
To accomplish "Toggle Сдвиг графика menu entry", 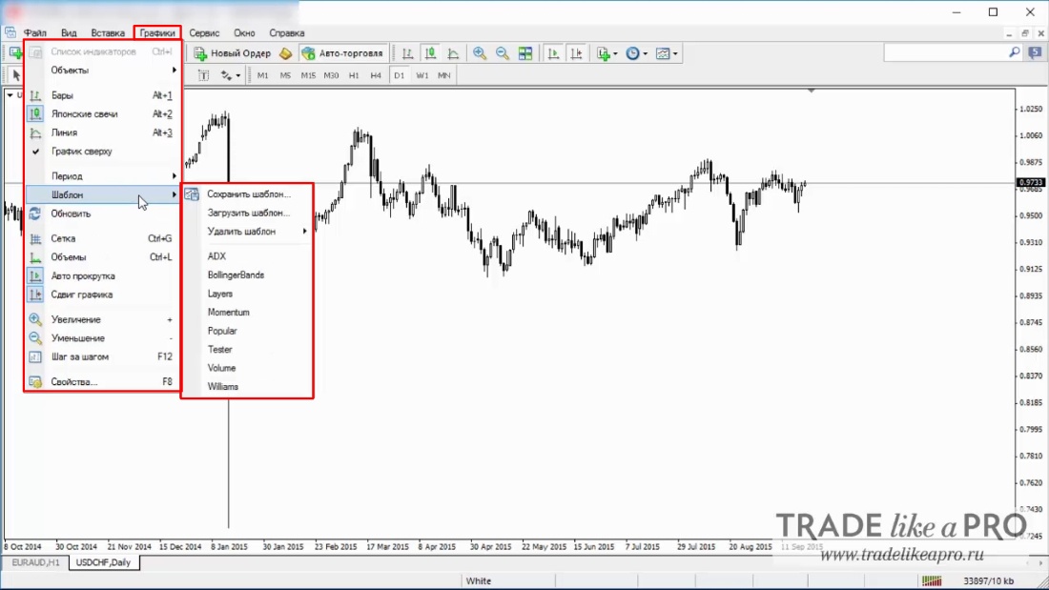I will 102,295.
